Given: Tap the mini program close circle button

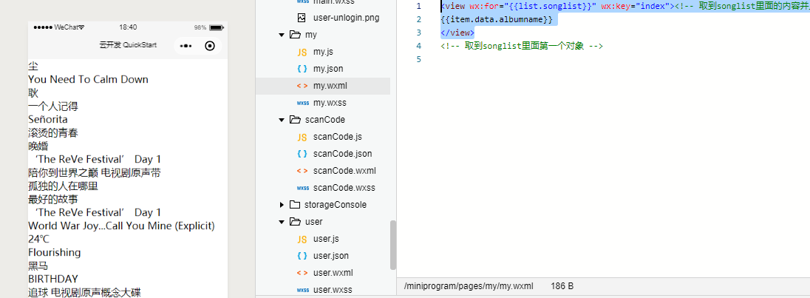Looking at the screenshot, I should pyautogui.click(x=210, y=46).
